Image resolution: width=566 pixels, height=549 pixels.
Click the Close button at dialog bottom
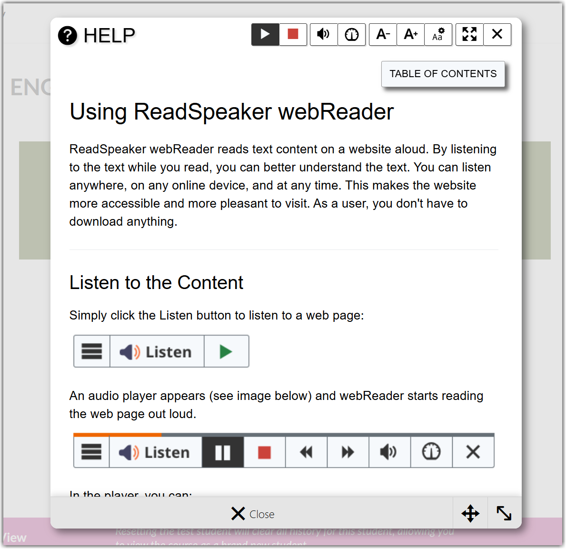[252, 514]
